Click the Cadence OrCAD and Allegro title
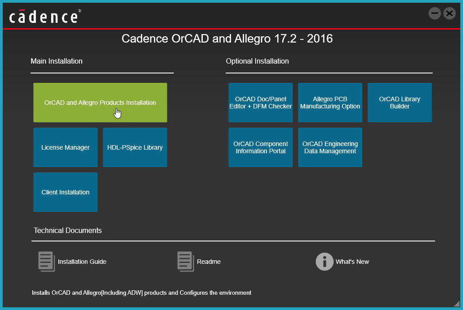The image size is (463, 310). pos(227,39)
